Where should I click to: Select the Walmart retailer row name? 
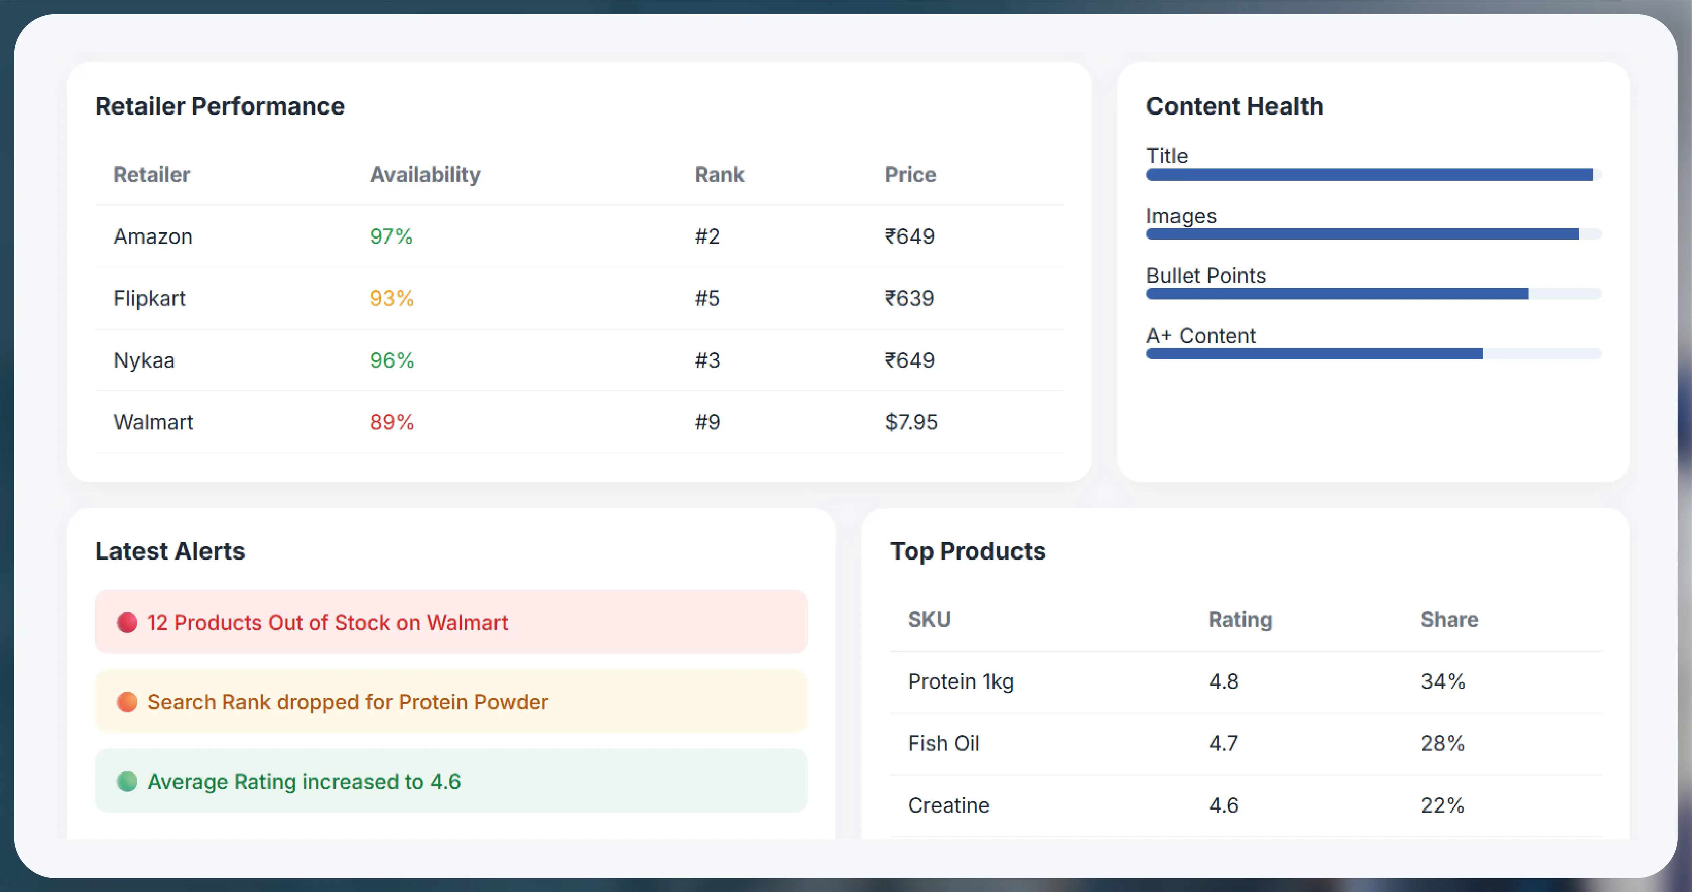tap(154, 422)
